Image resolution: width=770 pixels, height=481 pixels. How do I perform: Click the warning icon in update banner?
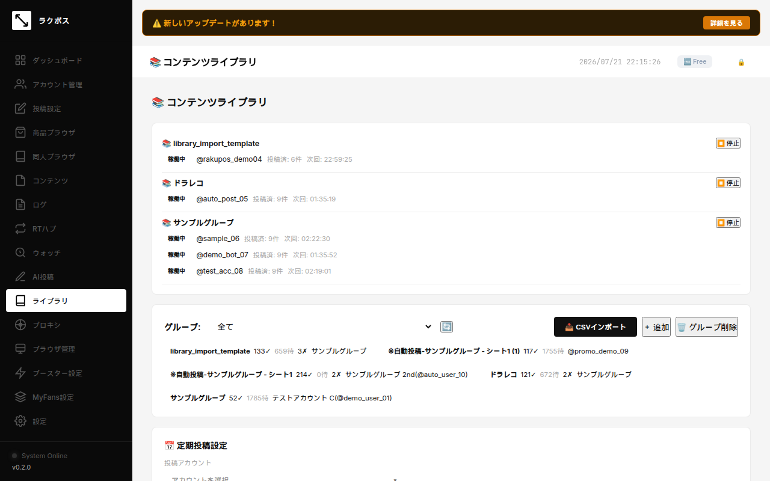point(156,23)
